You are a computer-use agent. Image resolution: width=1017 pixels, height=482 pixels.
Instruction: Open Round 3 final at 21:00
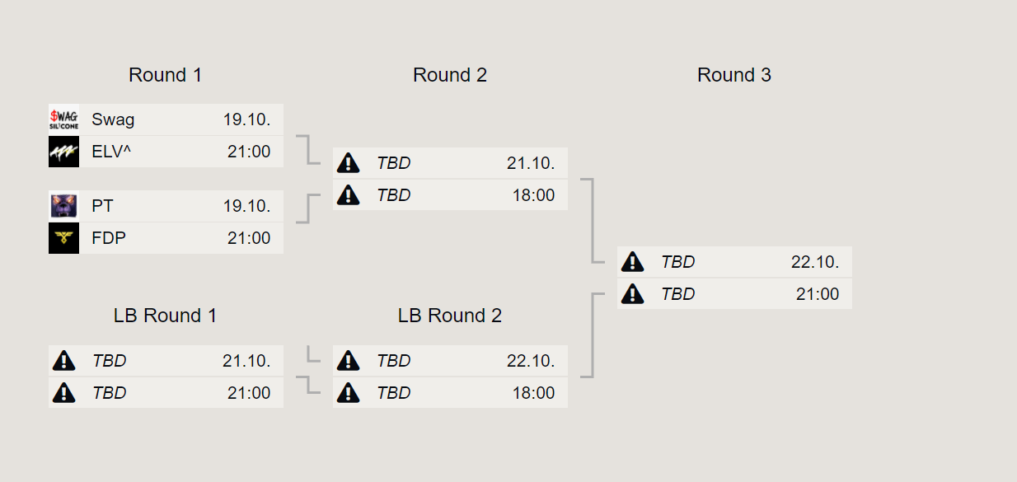pos(734,278)
